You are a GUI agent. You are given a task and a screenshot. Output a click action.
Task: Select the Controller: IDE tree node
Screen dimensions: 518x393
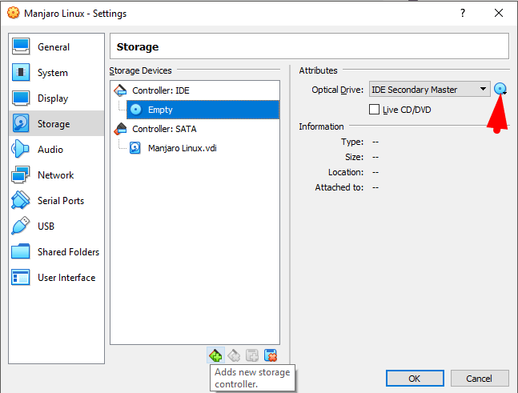160,90
